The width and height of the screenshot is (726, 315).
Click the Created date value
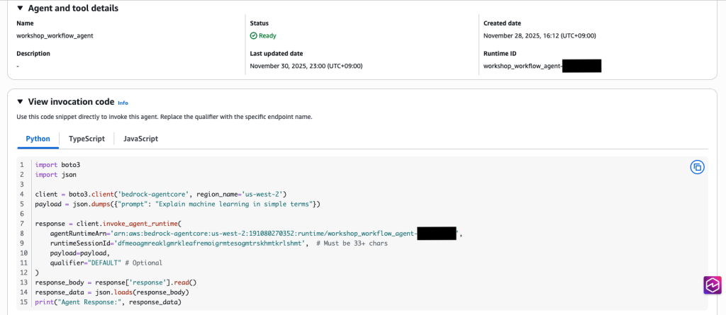pos(540,35)
